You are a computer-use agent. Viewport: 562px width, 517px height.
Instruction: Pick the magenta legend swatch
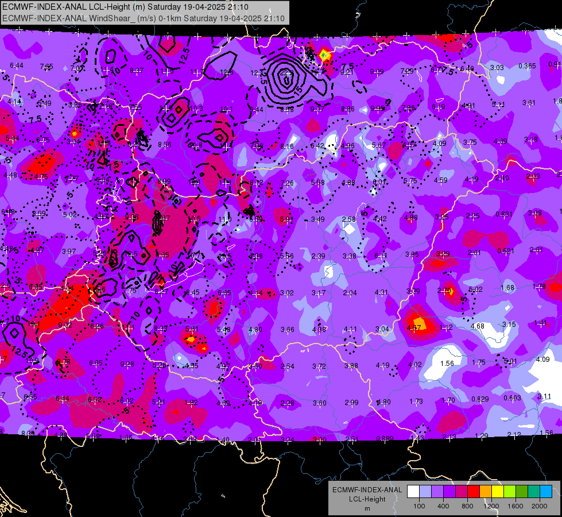pyautogui.click(x=462, y=492)
